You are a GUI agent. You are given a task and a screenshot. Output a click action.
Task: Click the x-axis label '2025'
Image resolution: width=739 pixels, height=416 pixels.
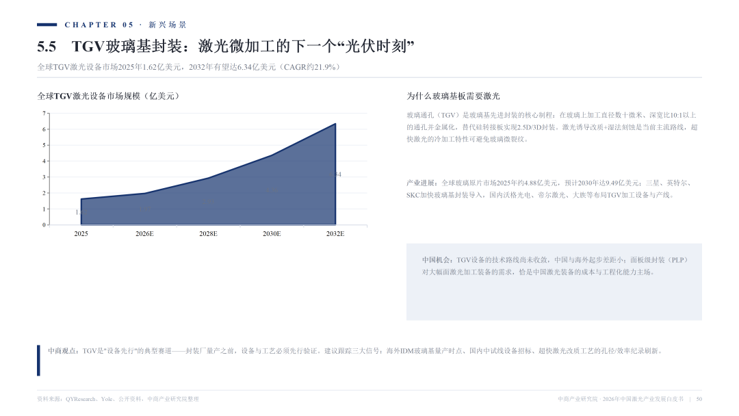[x=81, y=234]
